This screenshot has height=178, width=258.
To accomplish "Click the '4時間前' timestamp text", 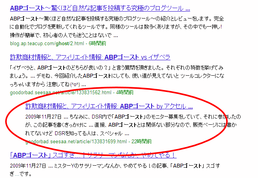I will tap(125, 92).
